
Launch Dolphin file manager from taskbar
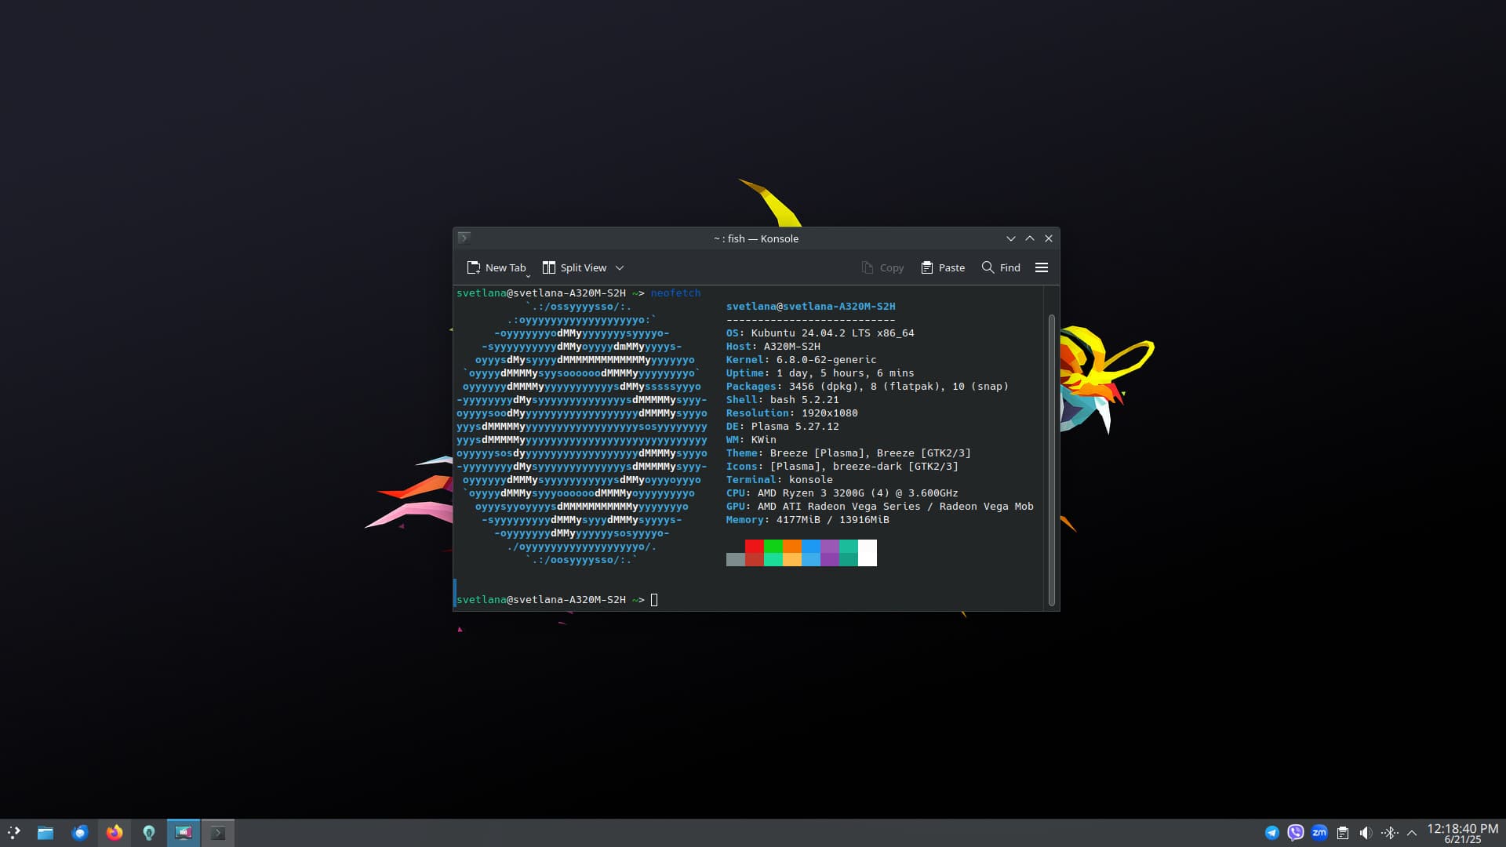(45, 833)
